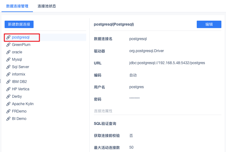The width and height of the screenshot is (226, 152).
Task: Select the oracle connection
Action: [17, 52]
